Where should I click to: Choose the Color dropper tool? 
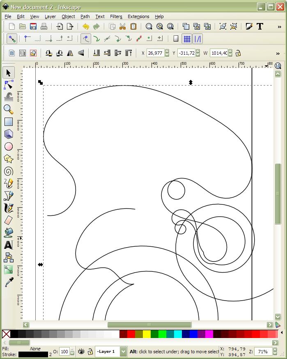click(9, 282)
